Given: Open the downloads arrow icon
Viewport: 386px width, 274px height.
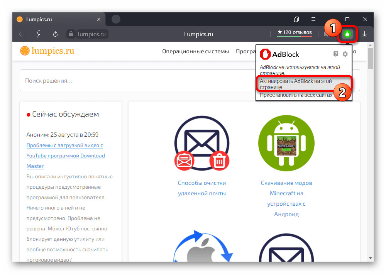Looking at the screenshot, I should (x=365, y=34).
